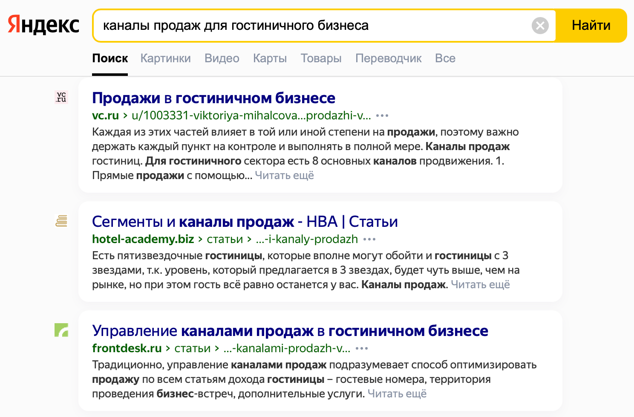Select the Поиск tab
The width and height of the screenshot is (634, 417).
tap(110, 58)
